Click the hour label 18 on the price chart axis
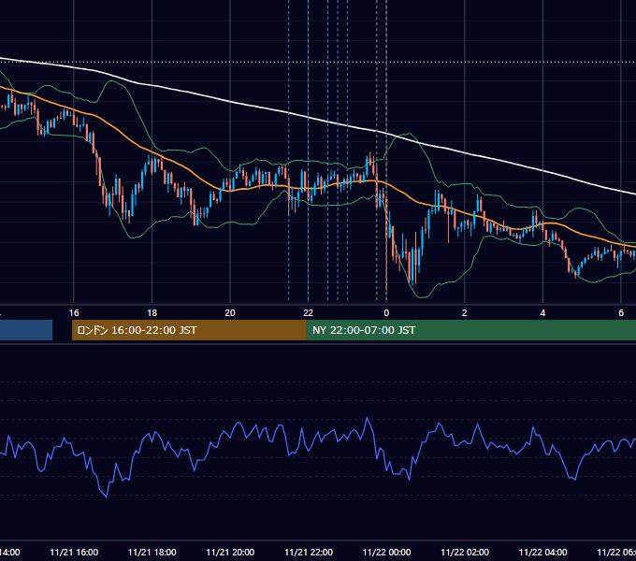 tap(152, 313)
